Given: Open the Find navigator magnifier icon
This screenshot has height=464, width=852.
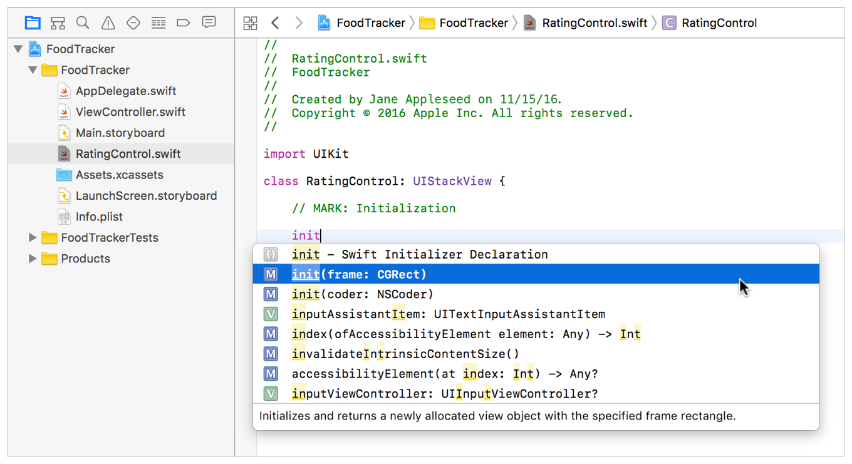Looking at the screenshot, I should [83, 23].
